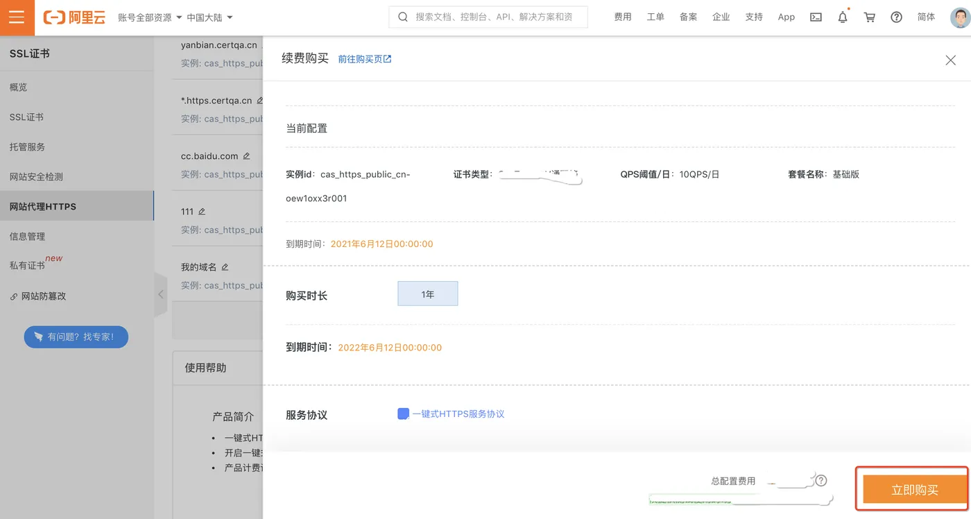
Task: Click the 立即购买 button
Action: (x=914, y=489)
